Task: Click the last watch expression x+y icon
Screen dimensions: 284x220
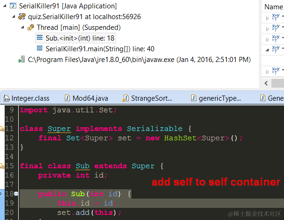Action: pyautogui.click(x=276, y=71)
